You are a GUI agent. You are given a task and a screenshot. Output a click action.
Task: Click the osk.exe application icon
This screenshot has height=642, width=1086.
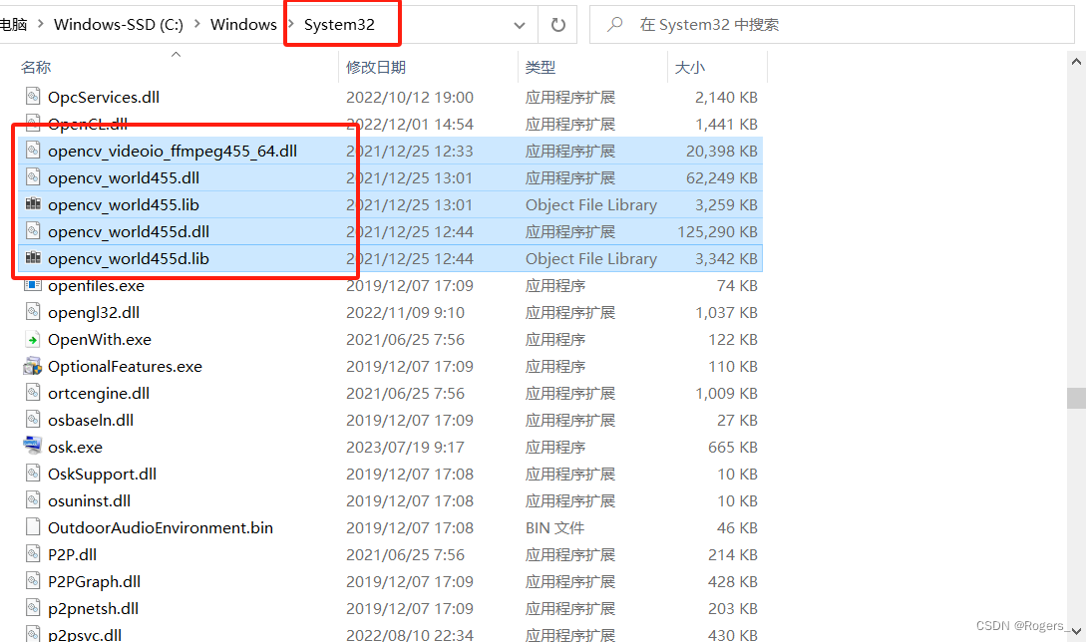tap(32, 447)
